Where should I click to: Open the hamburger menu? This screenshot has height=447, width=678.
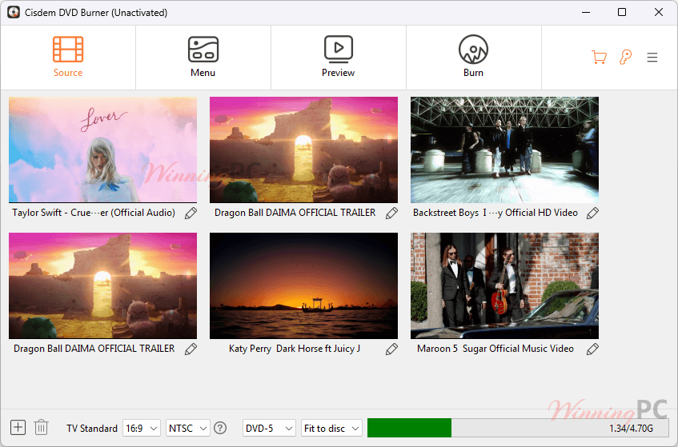652,58
